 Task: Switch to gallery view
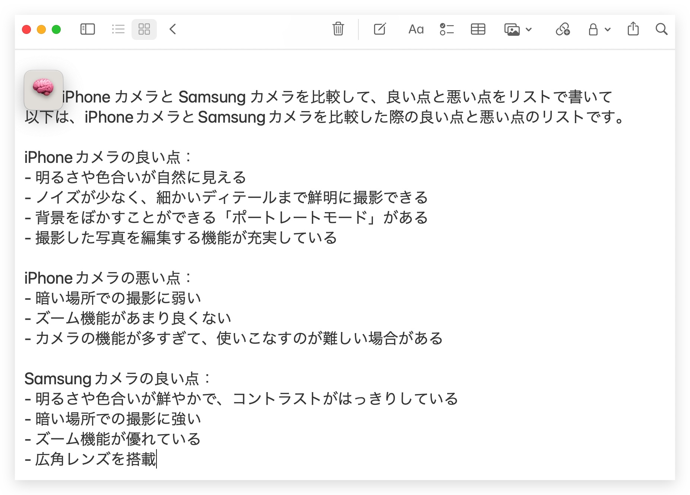coord(144,29)
